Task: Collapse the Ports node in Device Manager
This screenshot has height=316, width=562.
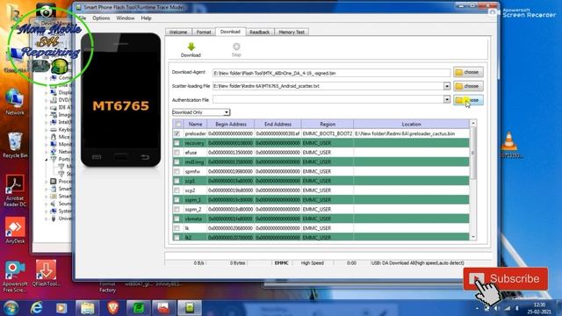Action: click(x=47, y=159)
